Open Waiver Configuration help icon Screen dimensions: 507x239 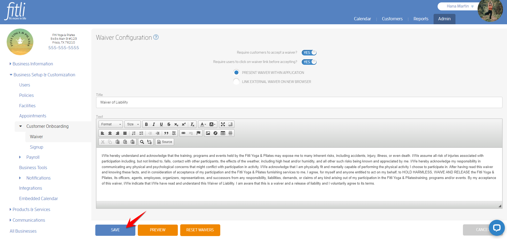156,37
